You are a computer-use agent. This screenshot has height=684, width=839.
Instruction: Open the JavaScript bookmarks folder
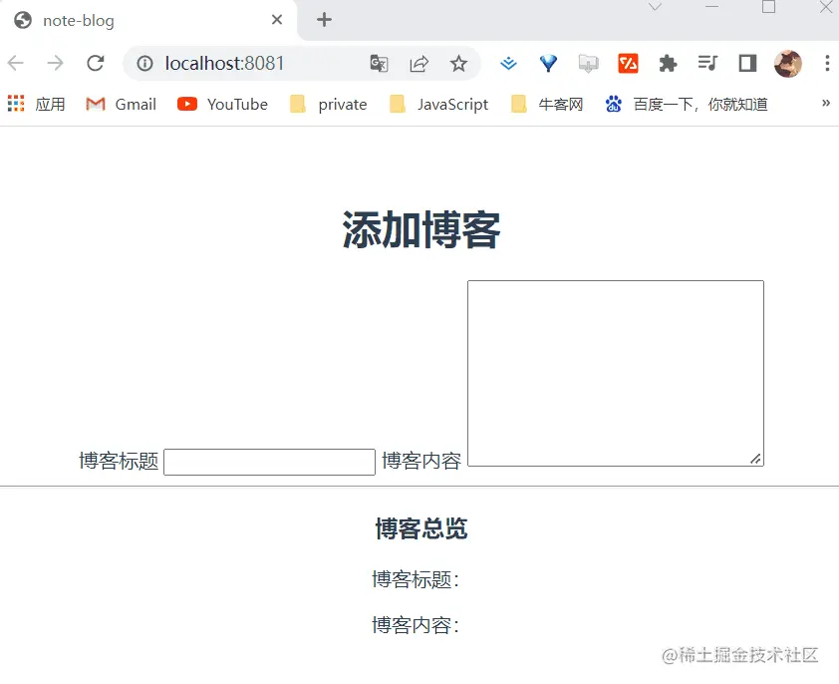click(438, 103)
